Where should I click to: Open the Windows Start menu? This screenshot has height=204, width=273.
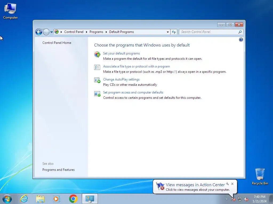[7, 199]
